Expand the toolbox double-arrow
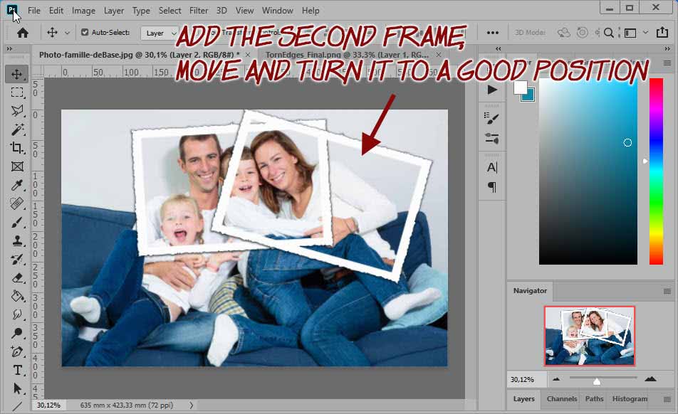Image resolution: width=678 pixels, height=414 pixels. point(9,49)
